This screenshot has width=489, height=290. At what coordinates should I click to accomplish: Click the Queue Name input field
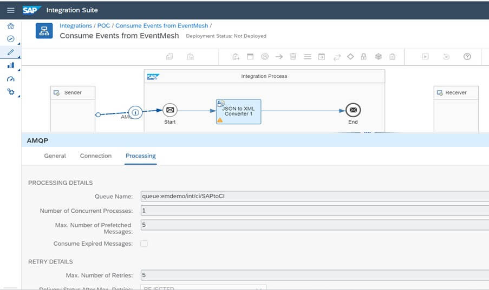315,197
